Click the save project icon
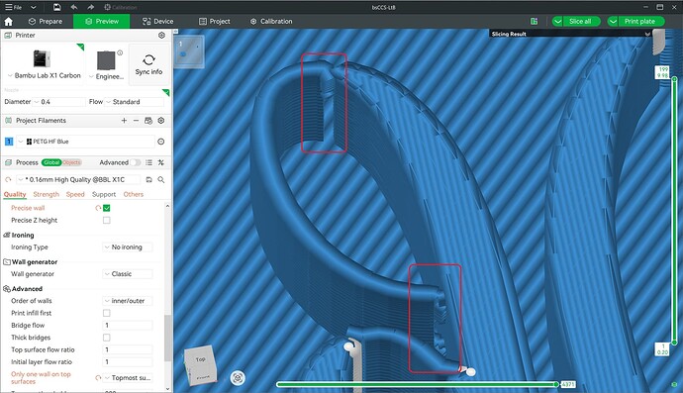 57,7
